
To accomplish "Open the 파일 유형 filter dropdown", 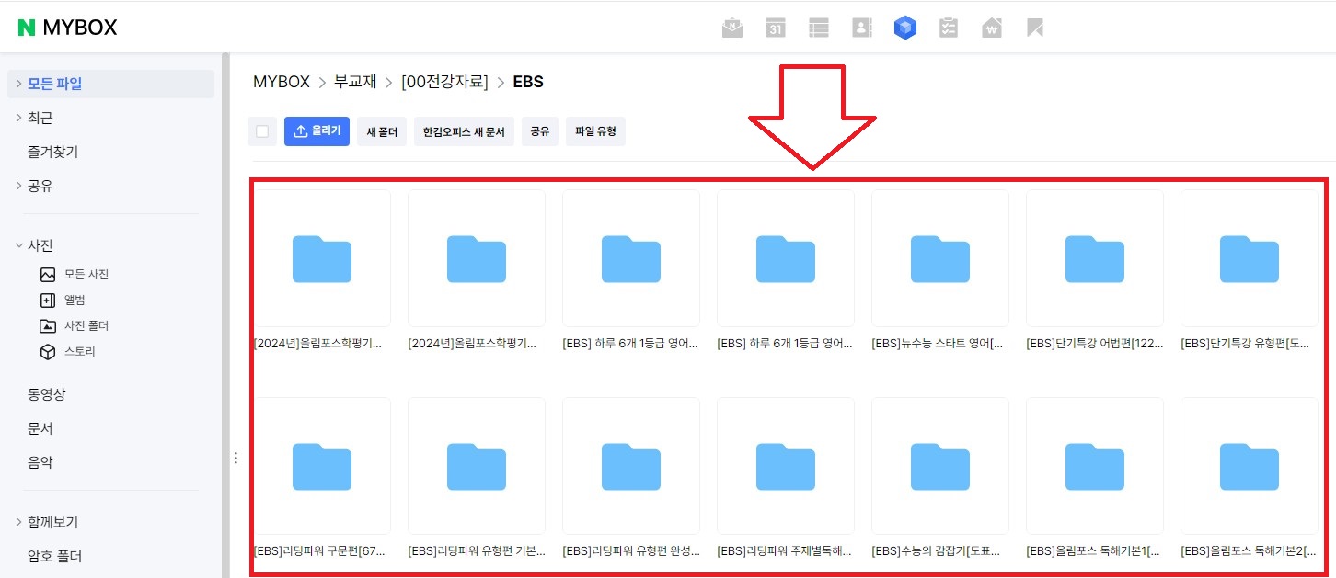I will click(x=595, y=131).
